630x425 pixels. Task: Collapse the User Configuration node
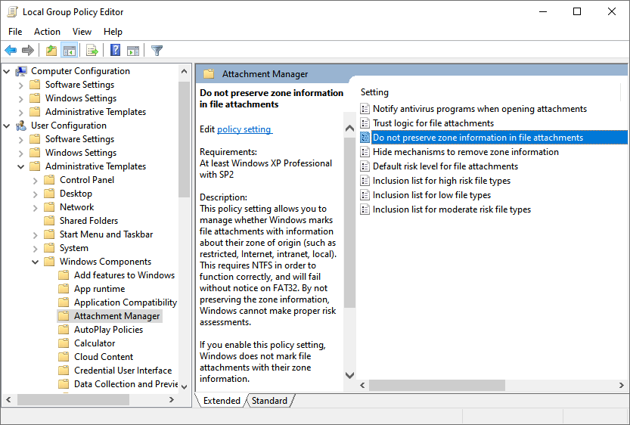[x=6, y=126]
